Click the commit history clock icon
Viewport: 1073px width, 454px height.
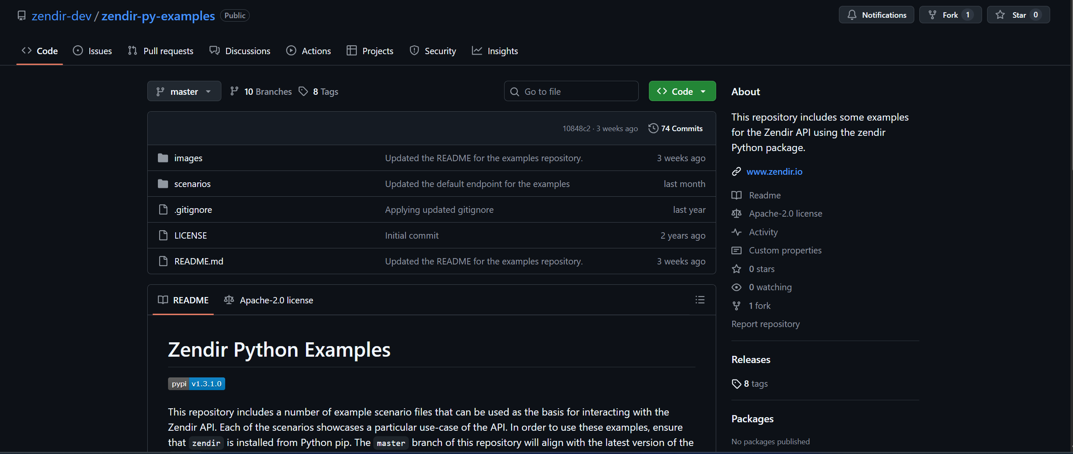[x=653, y=128]
